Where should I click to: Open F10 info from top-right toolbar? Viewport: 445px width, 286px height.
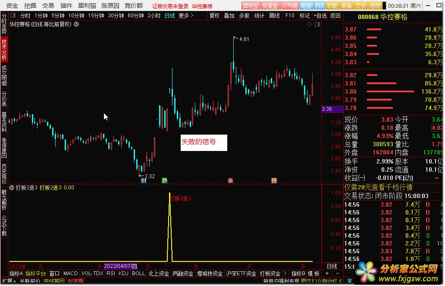pos(319,6)
